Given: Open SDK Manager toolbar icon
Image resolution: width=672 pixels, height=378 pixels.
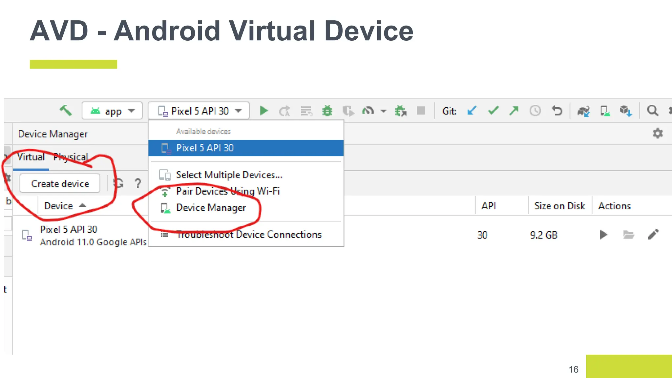Looking at the screenshot, I should click(x=626, y=111).
